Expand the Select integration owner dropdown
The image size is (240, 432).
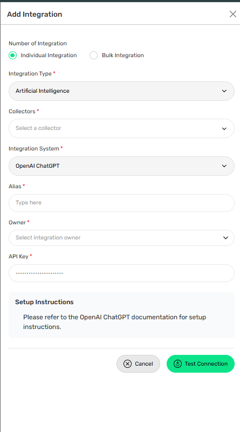click(121, 238)
